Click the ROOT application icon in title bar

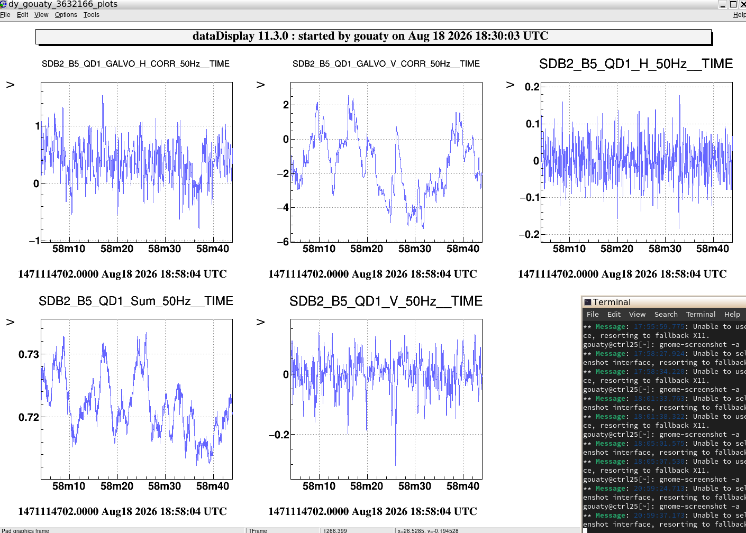(3, 4)
